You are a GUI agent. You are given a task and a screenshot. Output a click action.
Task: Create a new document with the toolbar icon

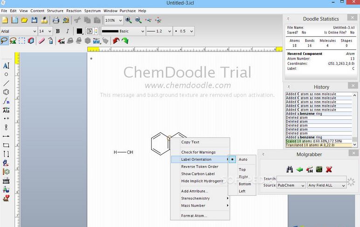pos(5,20)
